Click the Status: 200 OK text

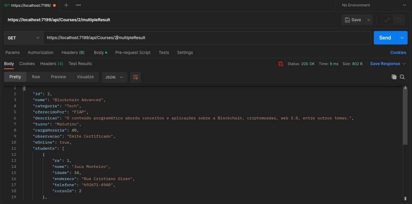pyautogui.click(x=301, y=64)
